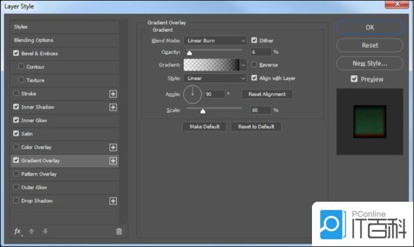Click the Opacity percentage input field
The height and width of the screenshot is (247, 414).
(x=261, y=52)
